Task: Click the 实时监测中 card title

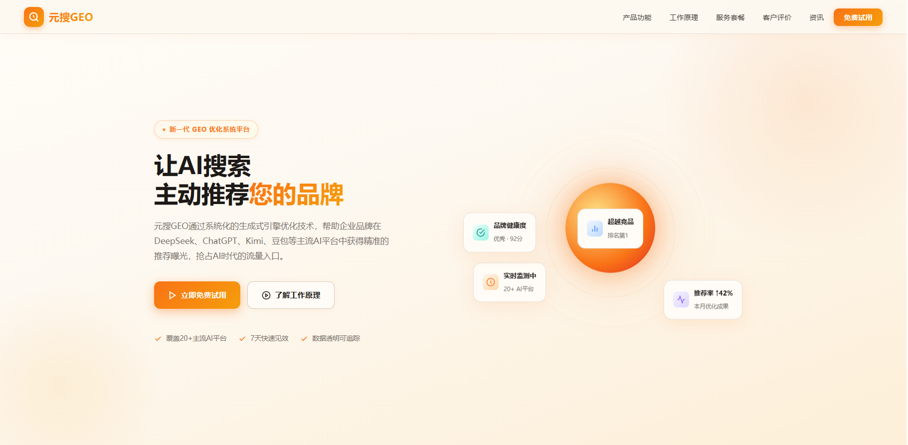Action: (x=520, y=276)
